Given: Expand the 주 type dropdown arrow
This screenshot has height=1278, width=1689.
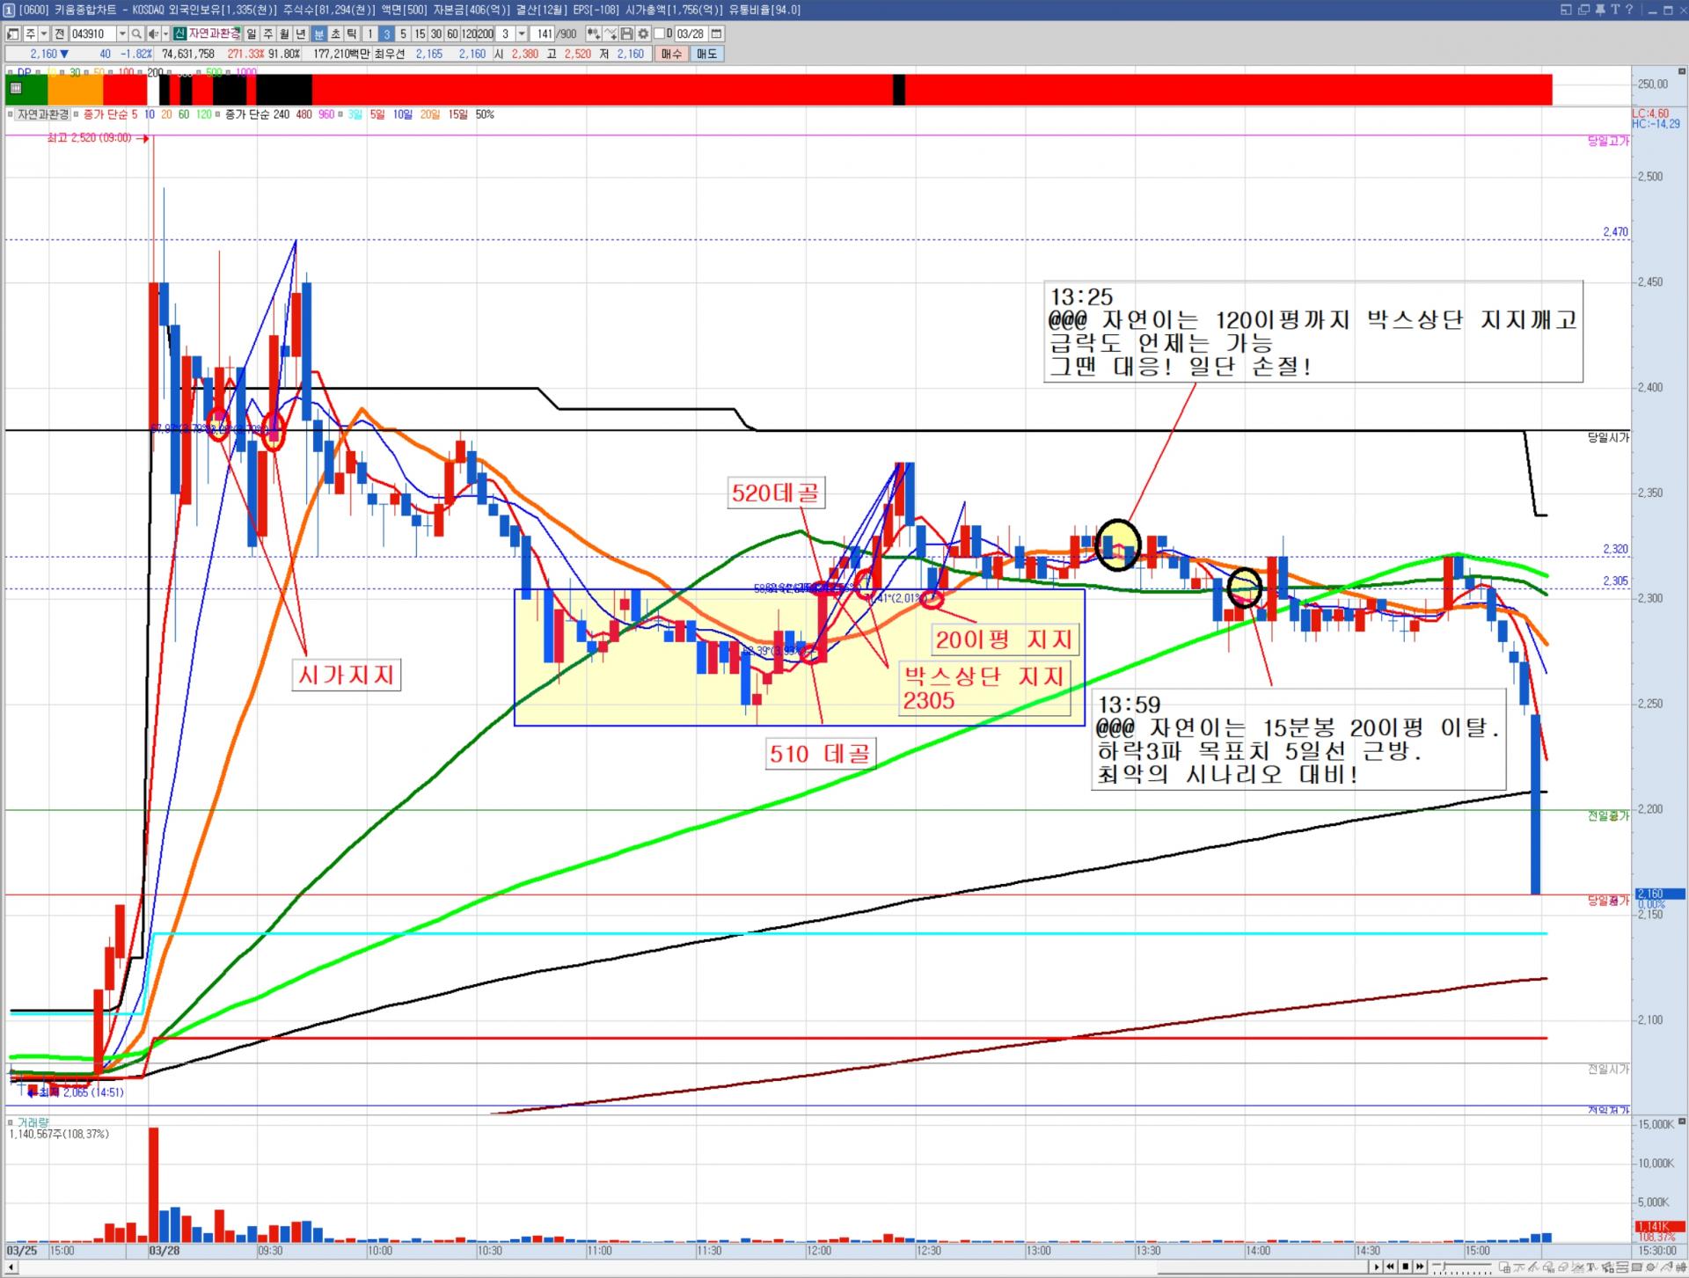Looking at the screenshot, I should 44,34.
